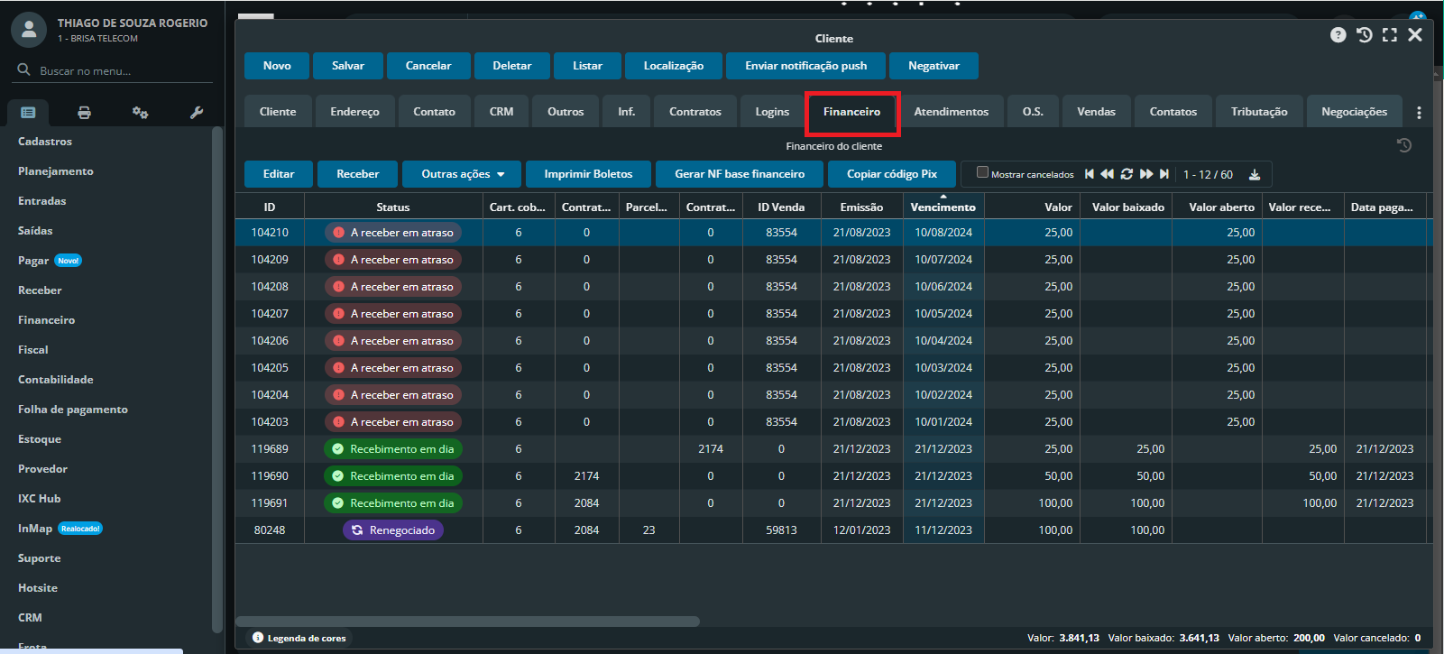
Task: Open the Atendimentos tab
Action: [x=951, y=112]
